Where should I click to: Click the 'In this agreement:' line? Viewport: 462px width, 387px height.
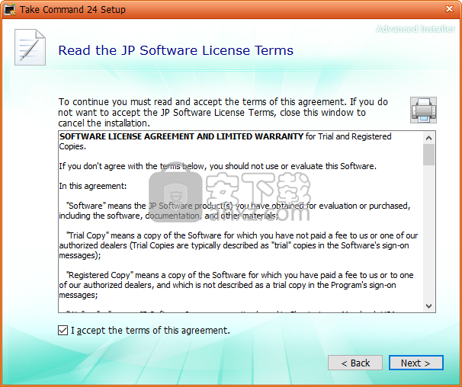pyautogui.click(x=93, y=186)
